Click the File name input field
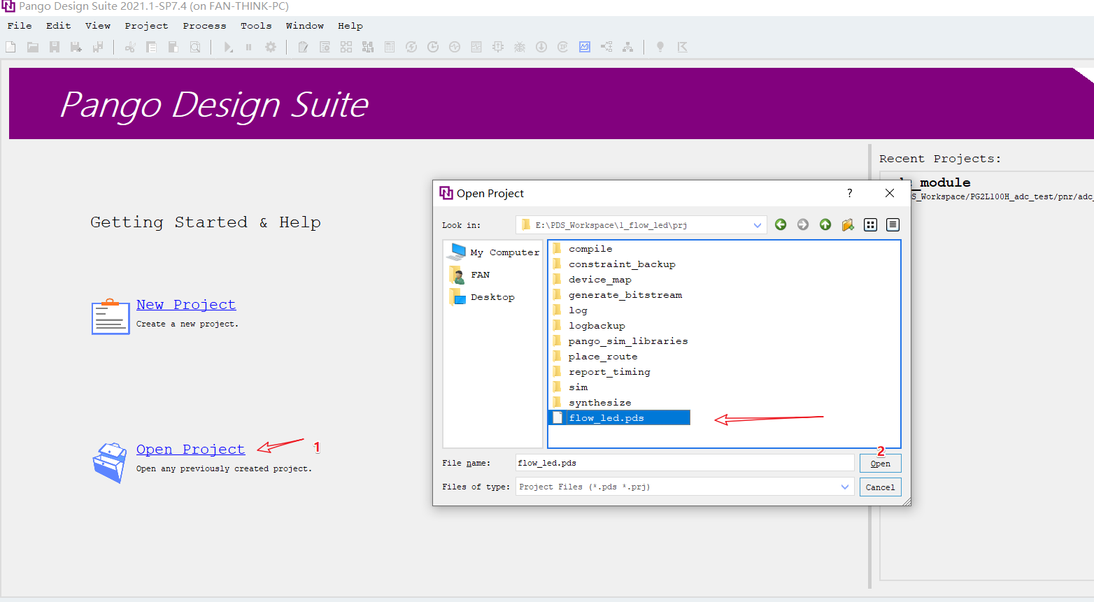This screenshot has height=602, width=1094. (x=685, y=463)
